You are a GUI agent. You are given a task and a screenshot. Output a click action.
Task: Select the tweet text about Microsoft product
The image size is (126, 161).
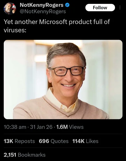pos(57,26)
